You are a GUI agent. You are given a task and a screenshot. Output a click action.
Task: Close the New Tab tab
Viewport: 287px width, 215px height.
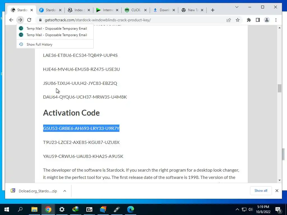pyautogui.click(x=202, y=10)
